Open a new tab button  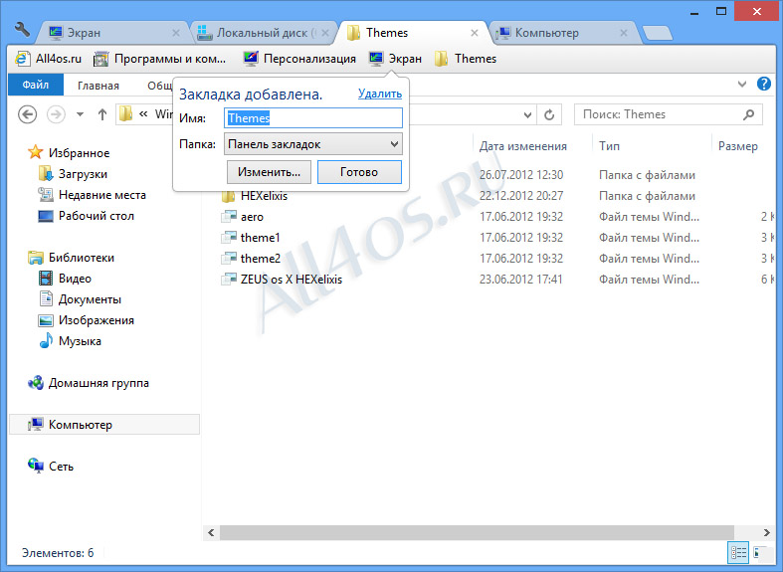tap(658, 33)
